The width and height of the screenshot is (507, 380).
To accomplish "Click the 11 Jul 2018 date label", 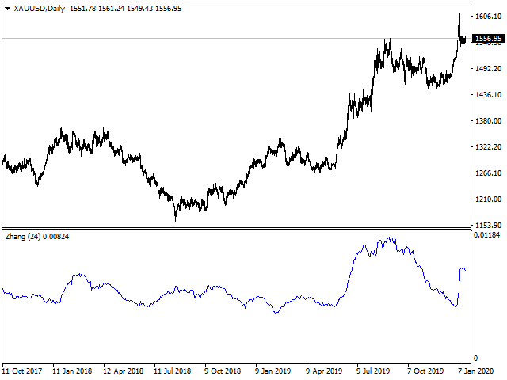I will (x=173, y=371).
